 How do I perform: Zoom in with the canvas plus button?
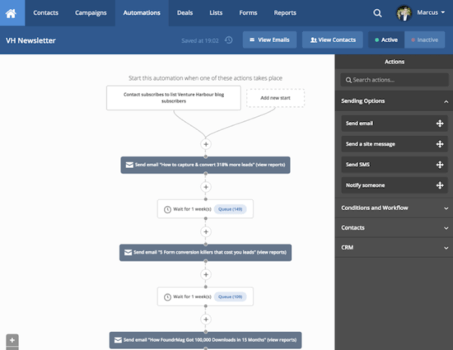12,340
